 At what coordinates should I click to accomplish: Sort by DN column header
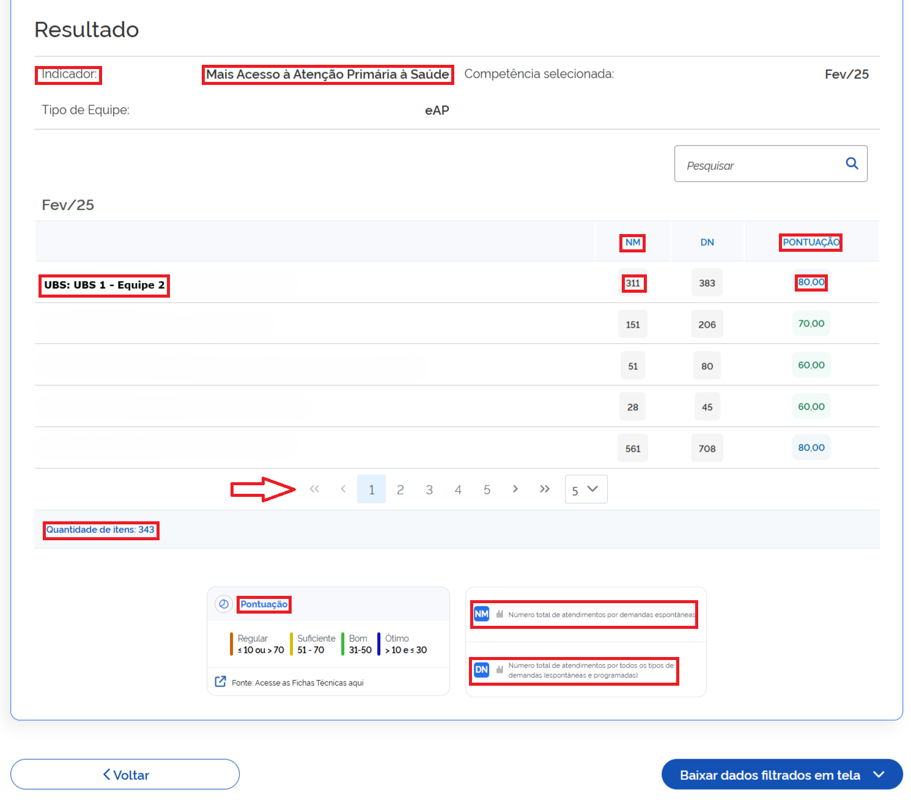pos(707,242)
